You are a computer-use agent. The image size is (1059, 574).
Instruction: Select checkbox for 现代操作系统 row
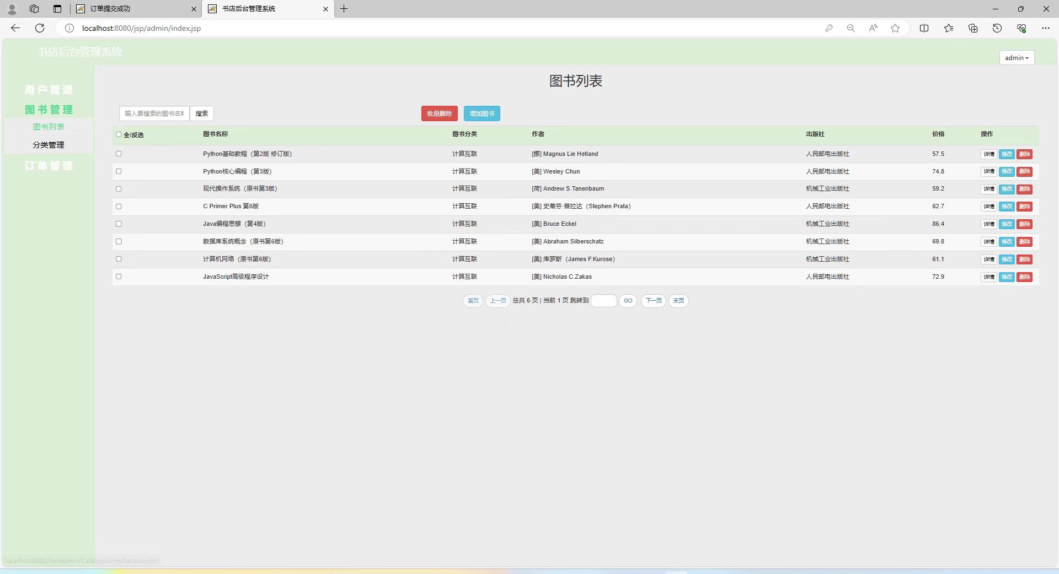[x=119, y=189]
